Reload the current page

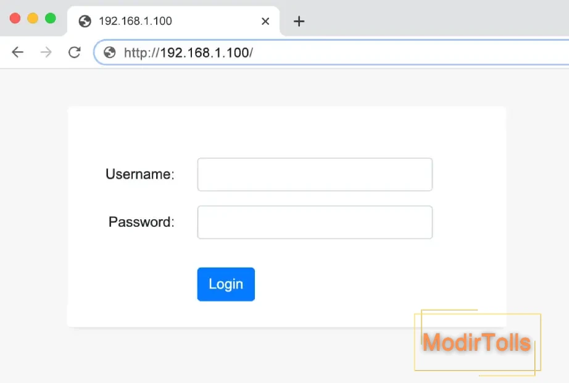[x=75, y=53]
